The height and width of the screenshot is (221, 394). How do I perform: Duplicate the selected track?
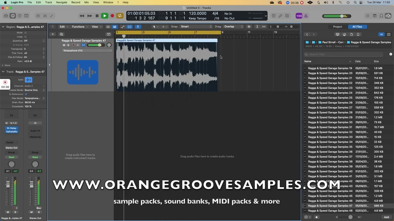point(61,34)
